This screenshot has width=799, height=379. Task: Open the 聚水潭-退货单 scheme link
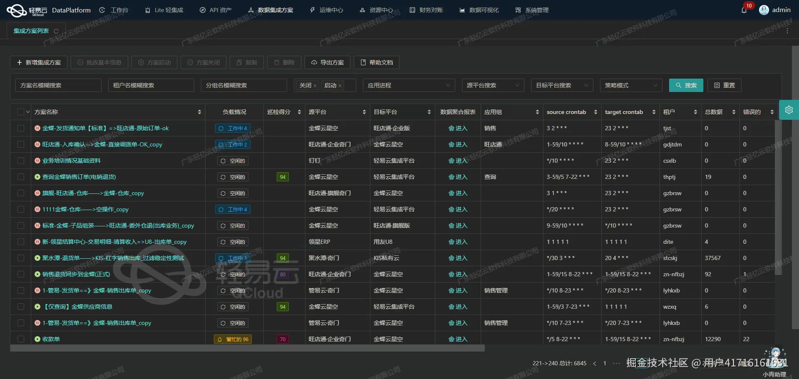[113, 258]
